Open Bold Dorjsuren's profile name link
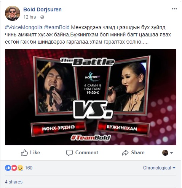 [42, 9]
